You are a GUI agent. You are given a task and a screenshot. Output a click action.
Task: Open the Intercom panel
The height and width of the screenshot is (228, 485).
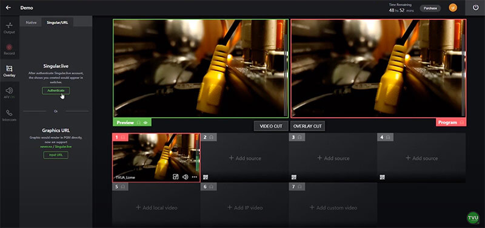pyautogui.click(x=9, y=115)
